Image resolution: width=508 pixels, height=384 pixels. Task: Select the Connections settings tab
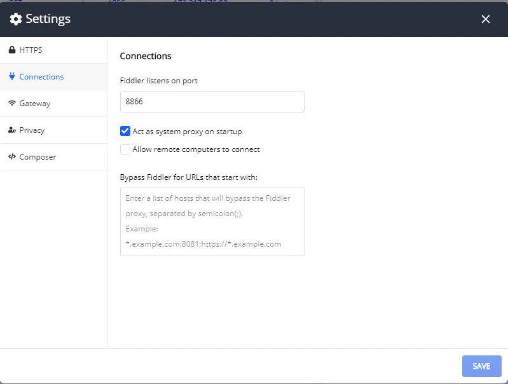53,77
